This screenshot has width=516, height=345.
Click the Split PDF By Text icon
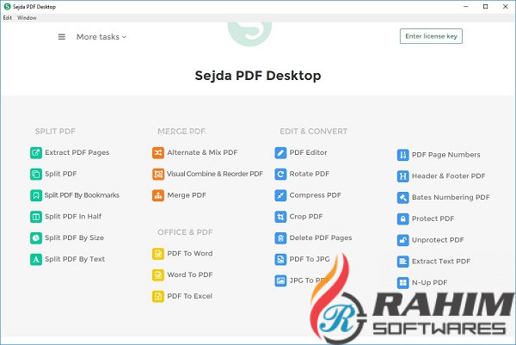pyautogui.click(x=36, y=260)
